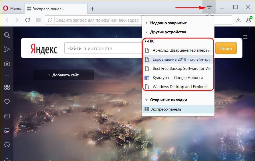This screenshot has width=255, height=161.
Task: Reload the page with the refresh icon
Action: click(x=28, y=20)
